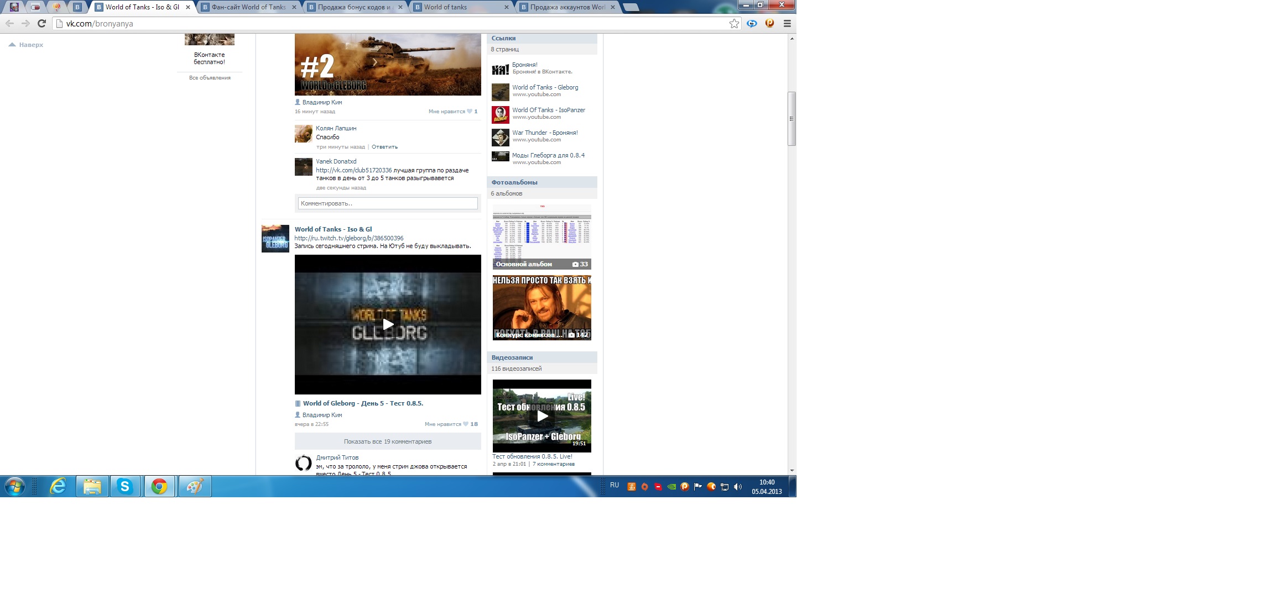Click the blue extension icon next to the star

tap(752, 23)
